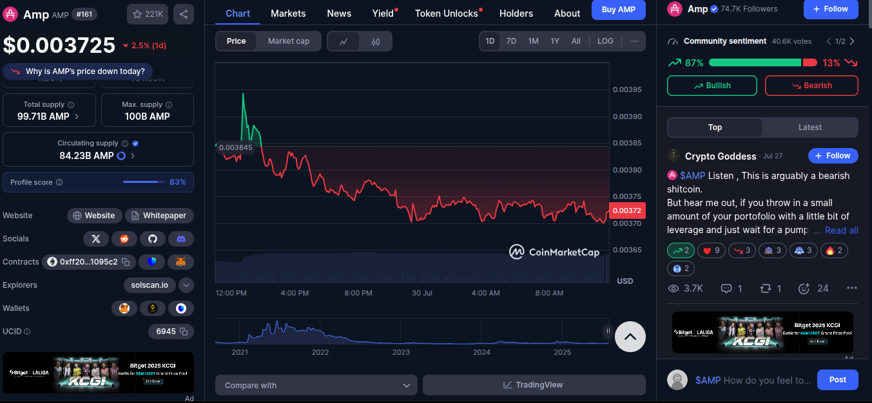Expand Circulating supply 84.23B AMP details
The image size is (872, 403).
[133, 156]
